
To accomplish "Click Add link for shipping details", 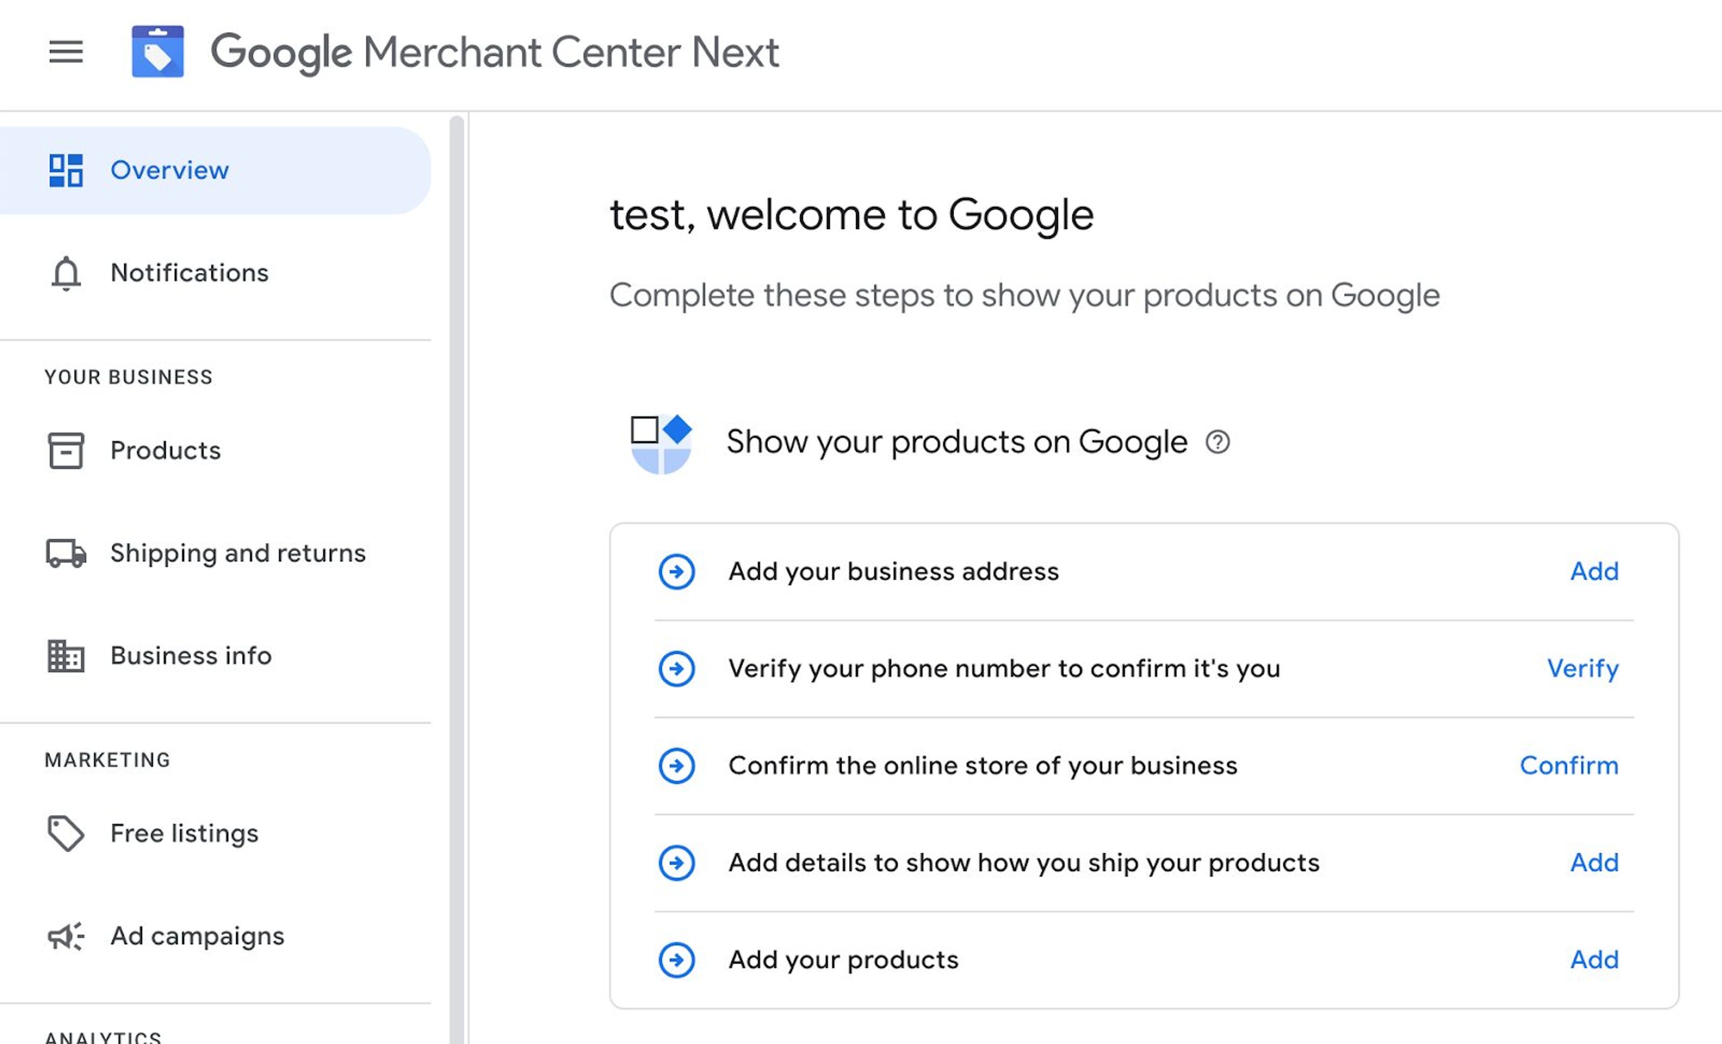I will tap(1594, 863).
